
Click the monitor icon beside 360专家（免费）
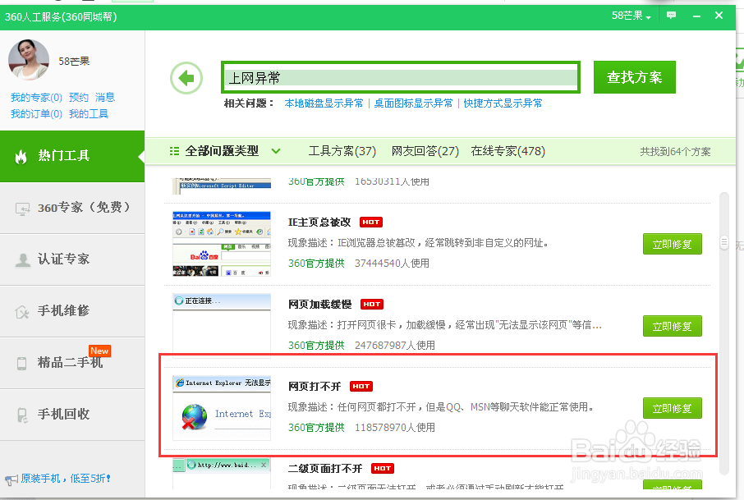coord(22,209)
